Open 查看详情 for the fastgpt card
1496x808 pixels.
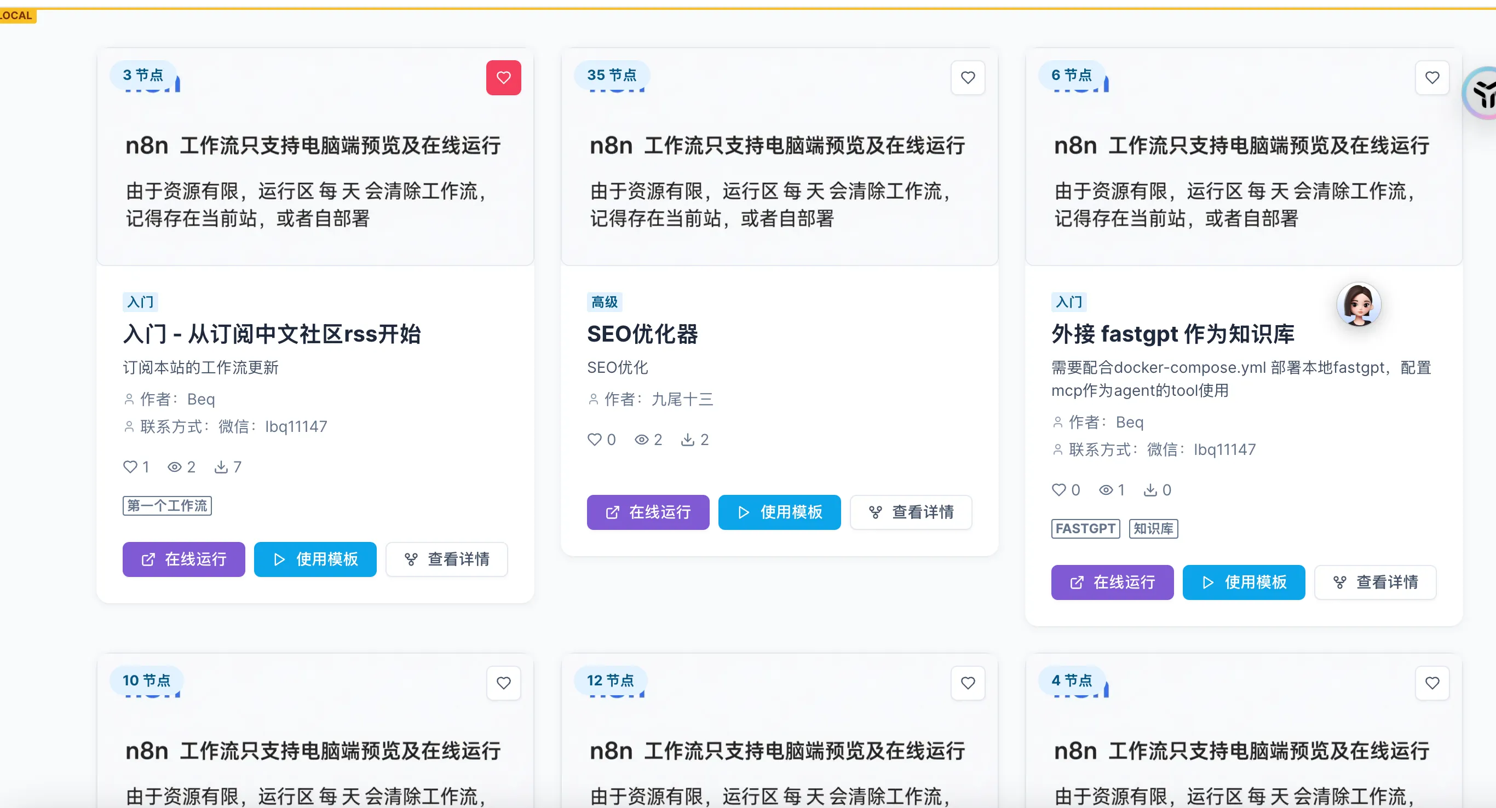coord(1375,582)
